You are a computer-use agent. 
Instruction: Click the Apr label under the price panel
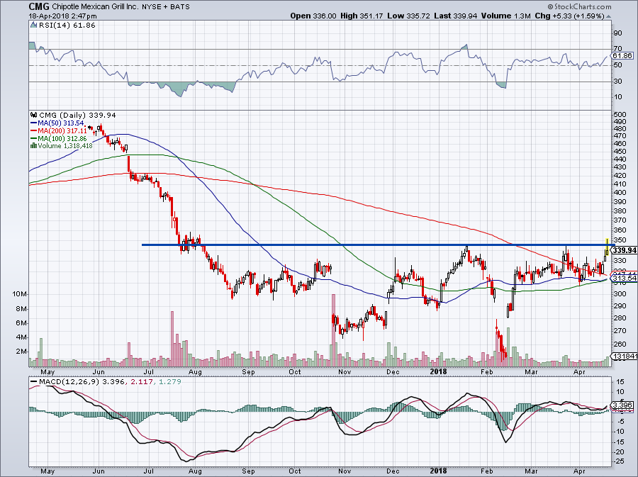click(579, 372)
